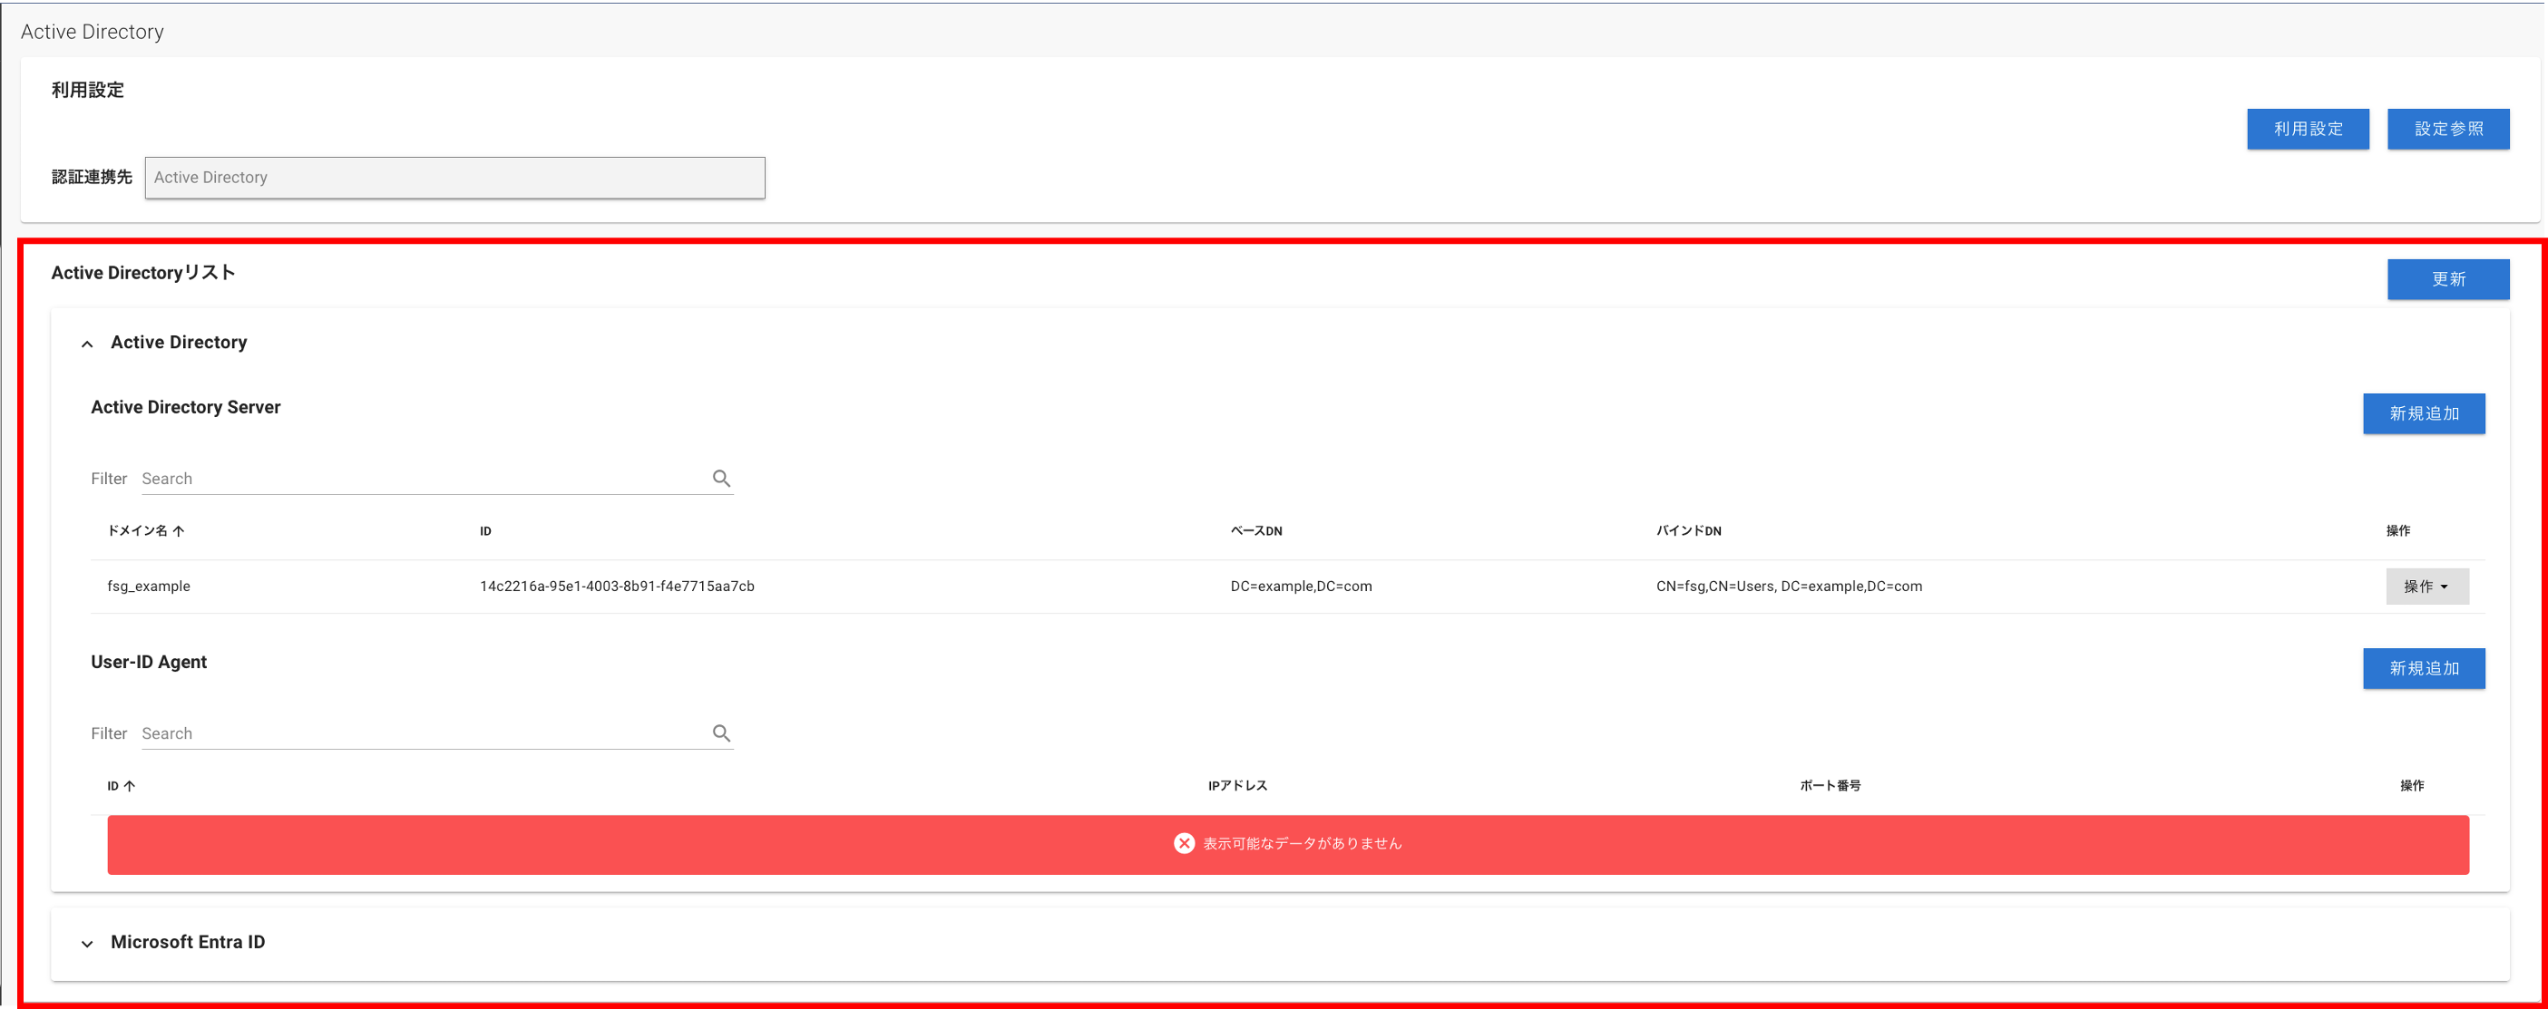Click the Active Directory page title

pyautogui.click(x=92, y=32)
